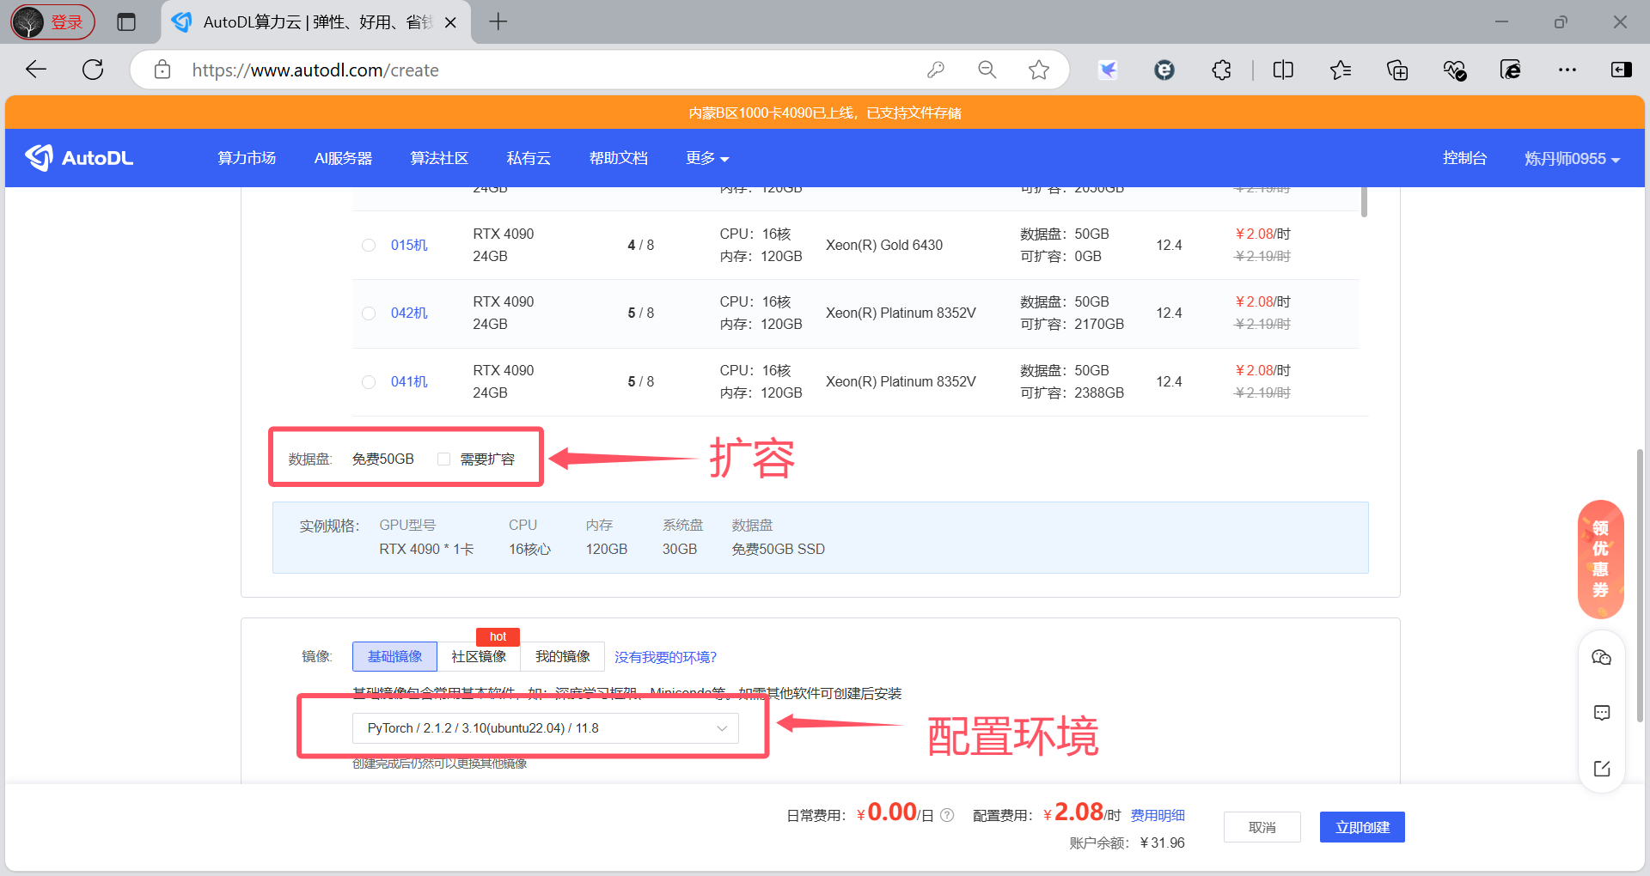Image resolution: width=1650 pixels, height=876 pixels.
Task: Click the Internet Explorer mode icon
Action: click(x=1511, y=70)
